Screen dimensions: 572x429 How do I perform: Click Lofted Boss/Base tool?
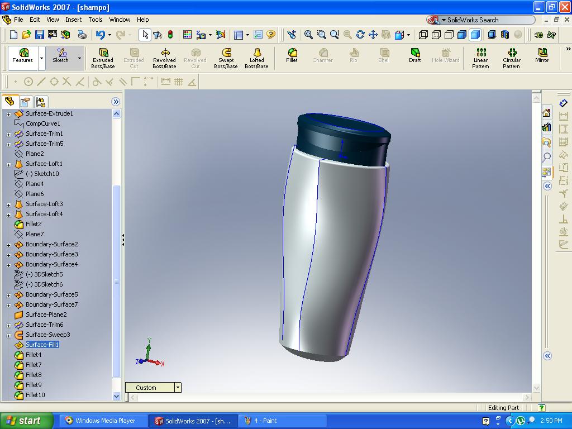[256, 58]
